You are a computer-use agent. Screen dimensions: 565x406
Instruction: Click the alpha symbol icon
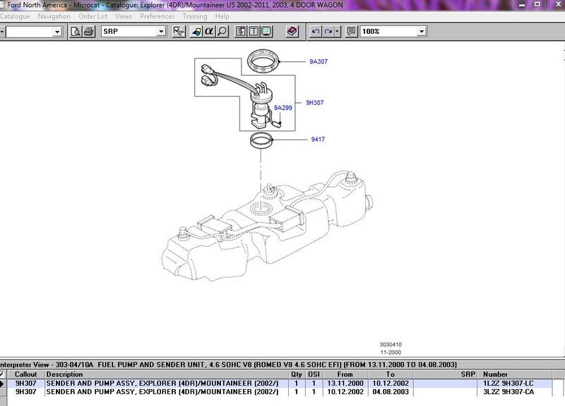click(x=209, y=32)
